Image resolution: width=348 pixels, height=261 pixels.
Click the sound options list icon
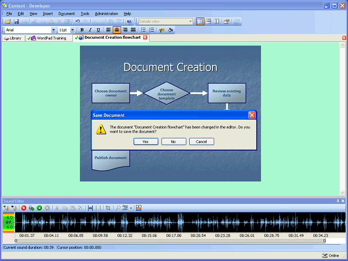[126, 208]
